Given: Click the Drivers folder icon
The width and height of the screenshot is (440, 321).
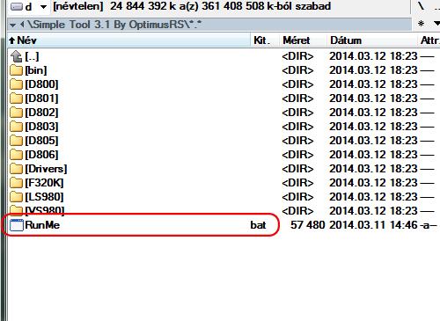Looking at the screenshot, I should [16, 169].
